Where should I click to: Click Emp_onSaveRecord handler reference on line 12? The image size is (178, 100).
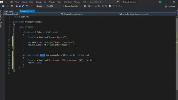click(59, 45)
